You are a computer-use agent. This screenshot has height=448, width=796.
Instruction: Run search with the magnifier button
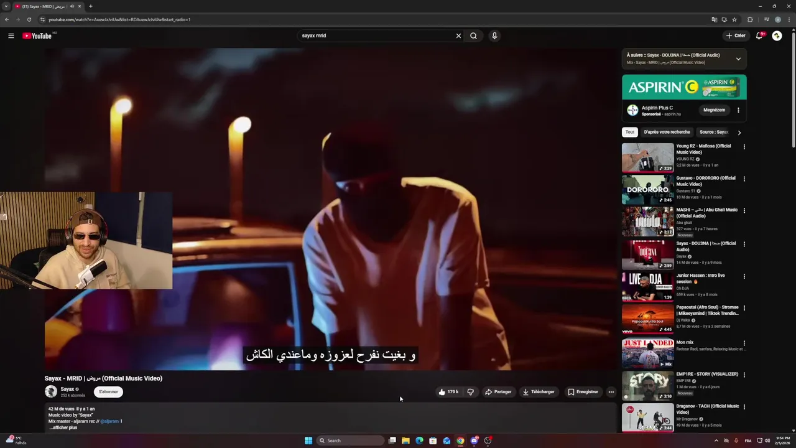click(x=473, y=35)
